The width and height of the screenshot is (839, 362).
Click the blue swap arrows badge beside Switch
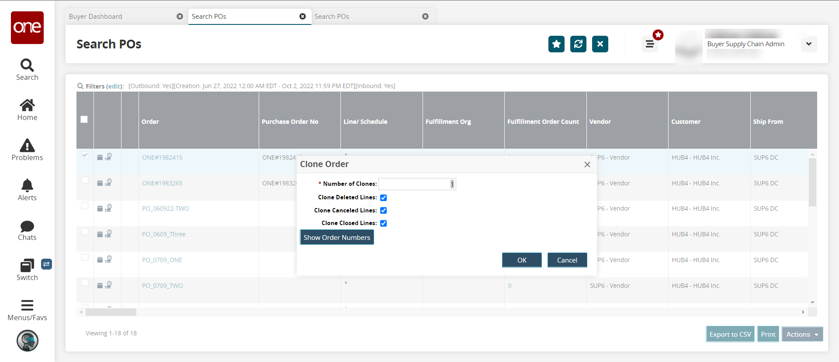click(46, 264)
